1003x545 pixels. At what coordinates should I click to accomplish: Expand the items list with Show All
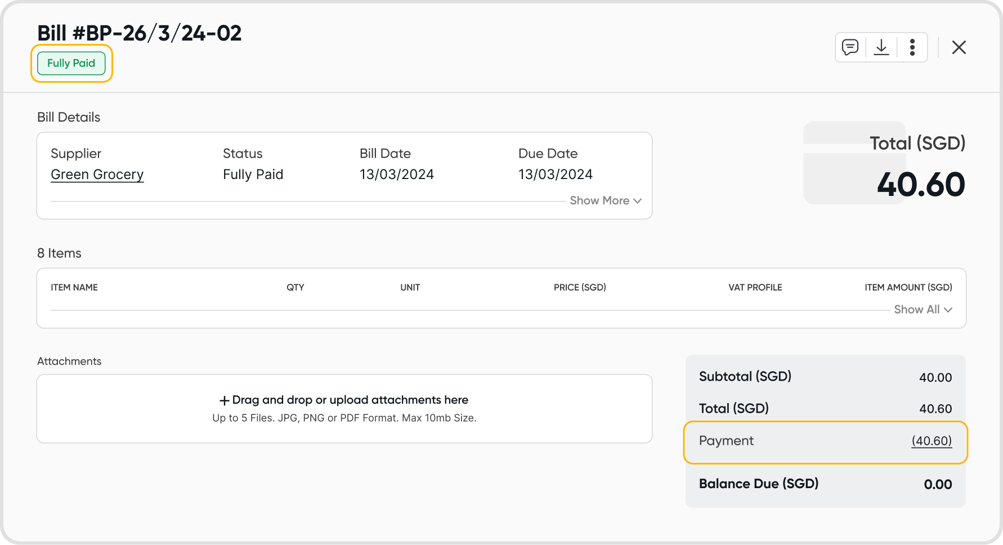[x=916, y=310]
